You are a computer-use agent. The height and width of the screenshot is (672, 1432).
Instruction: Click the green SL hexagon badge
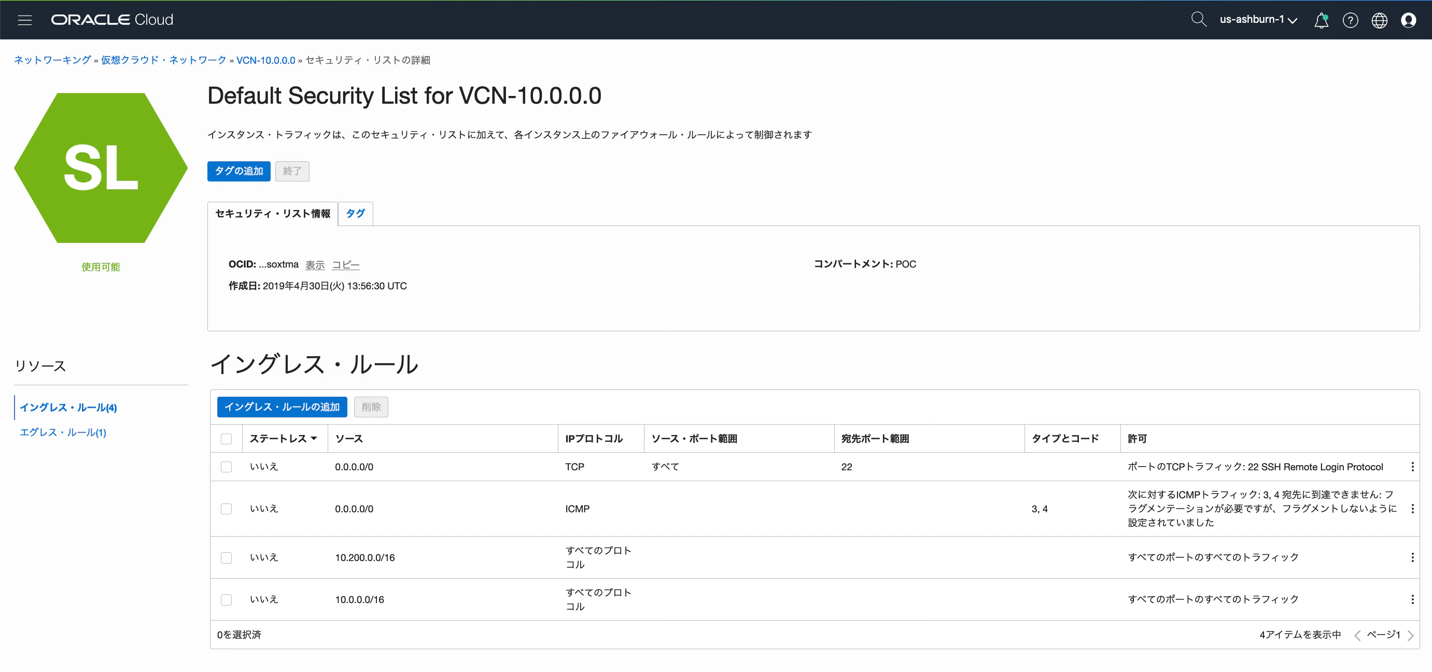101,168
